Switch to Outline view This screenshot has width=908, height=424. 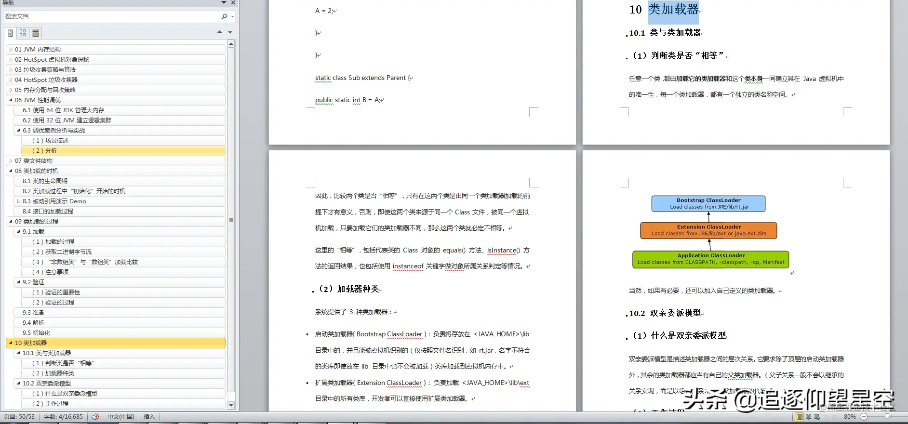click(x=826, y=417)
